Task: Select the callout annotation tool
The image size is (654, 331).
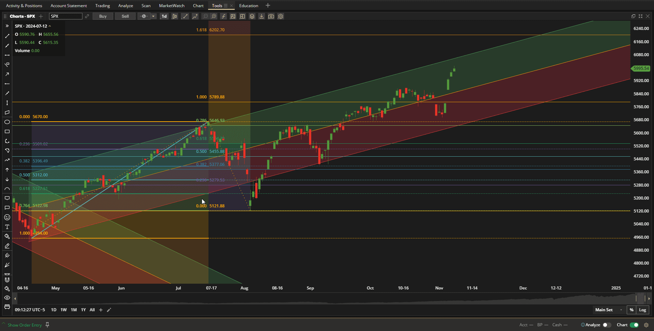Action: point(7,198)
